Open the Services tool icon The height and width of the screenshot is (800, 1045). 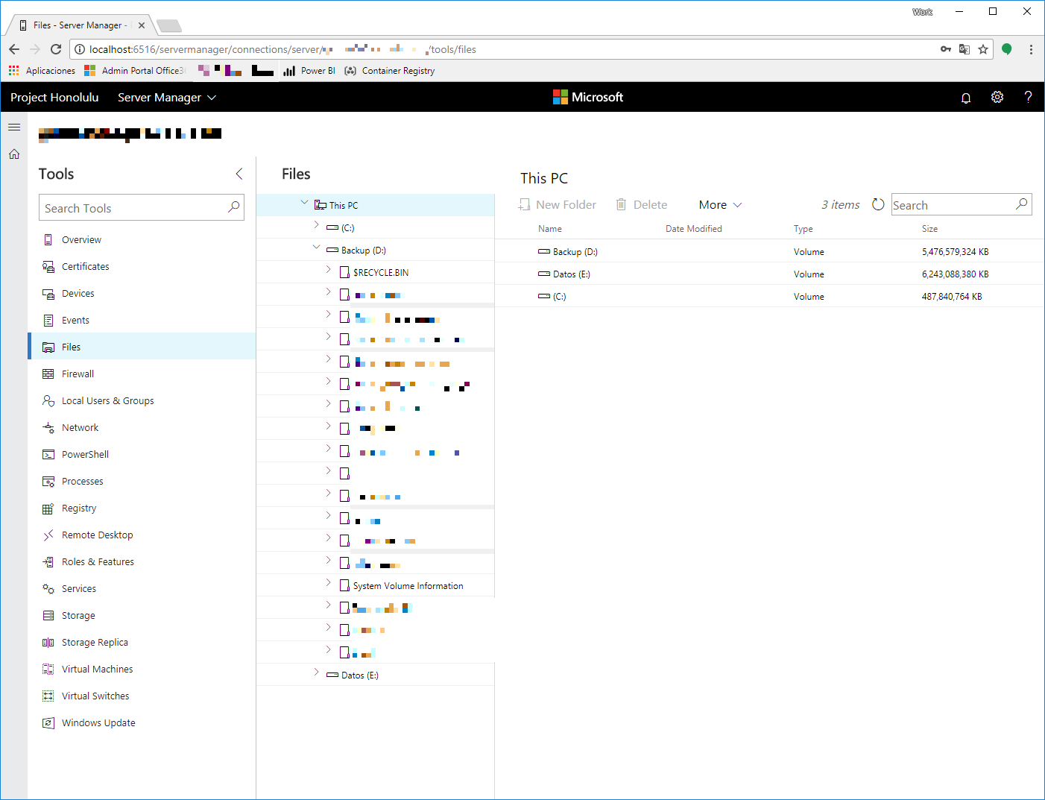(x=48, y=589)
